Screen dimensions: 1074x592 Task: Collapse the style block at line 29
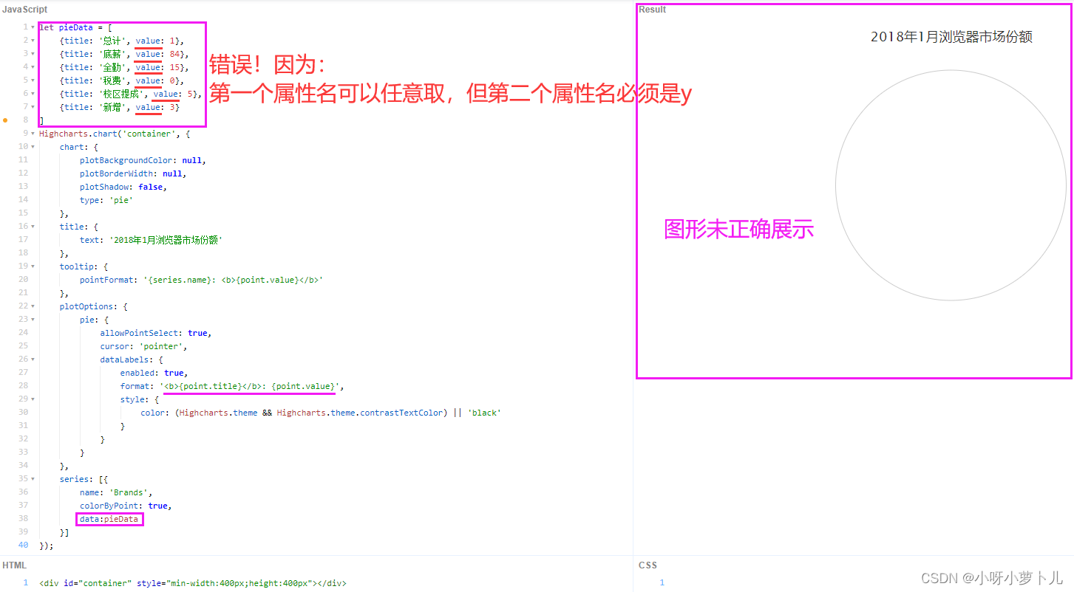33,399
